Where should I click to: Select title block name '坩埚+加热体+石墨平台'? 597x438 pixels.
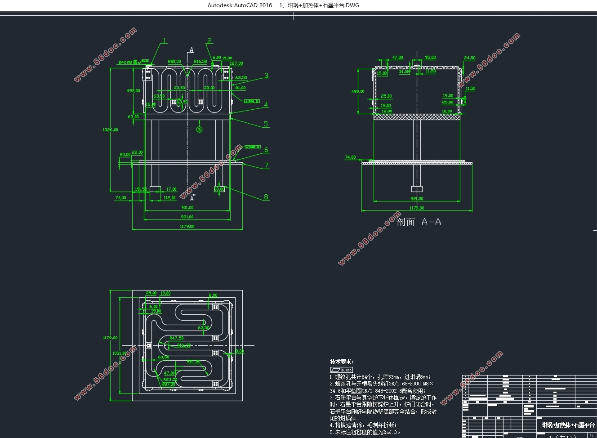tap(568, 425)
